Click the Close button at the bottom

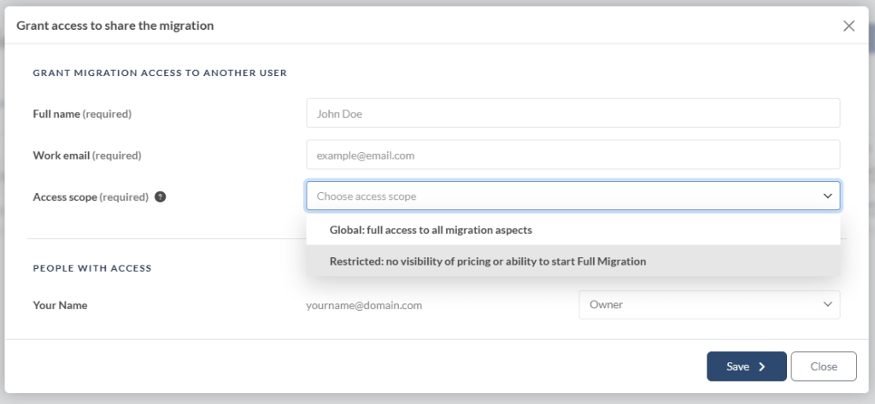coord(824,366)
